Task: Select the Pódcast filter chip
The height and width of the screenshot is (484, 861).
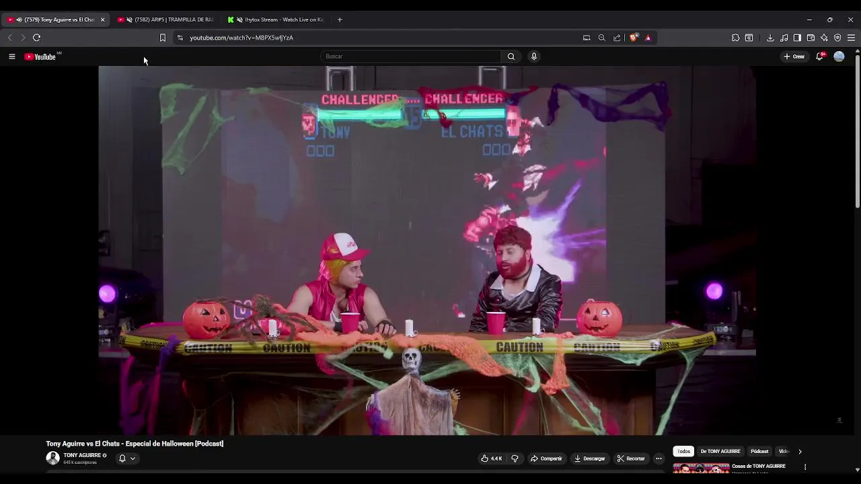Action: pos(759,452)
